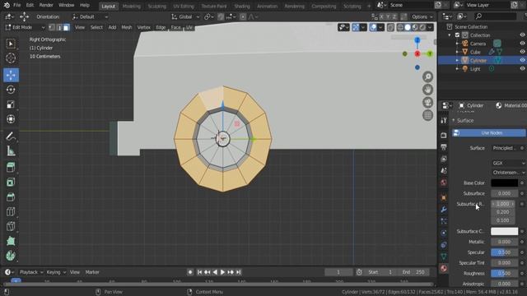This screenshot has width=527, height=296.
Task: Activate the Scale tool
Action: tap(11, 104)
